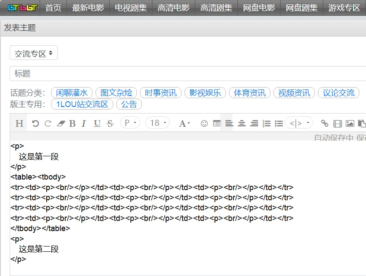
Task: Toggle underline formatting
Action: [97, 123]
